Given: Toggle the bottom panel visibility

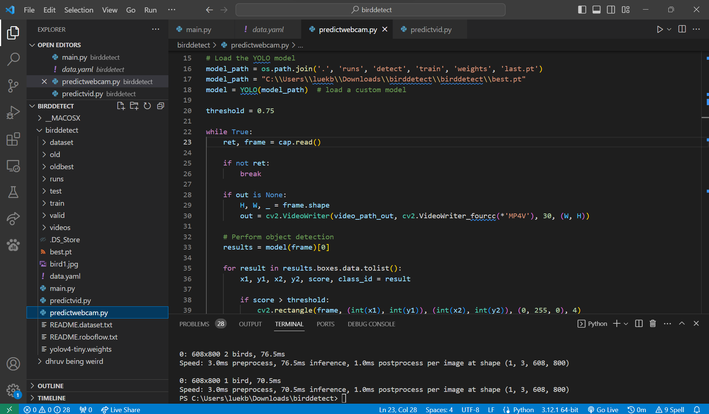Looking at the screenshot, I should tap(596, 10).
